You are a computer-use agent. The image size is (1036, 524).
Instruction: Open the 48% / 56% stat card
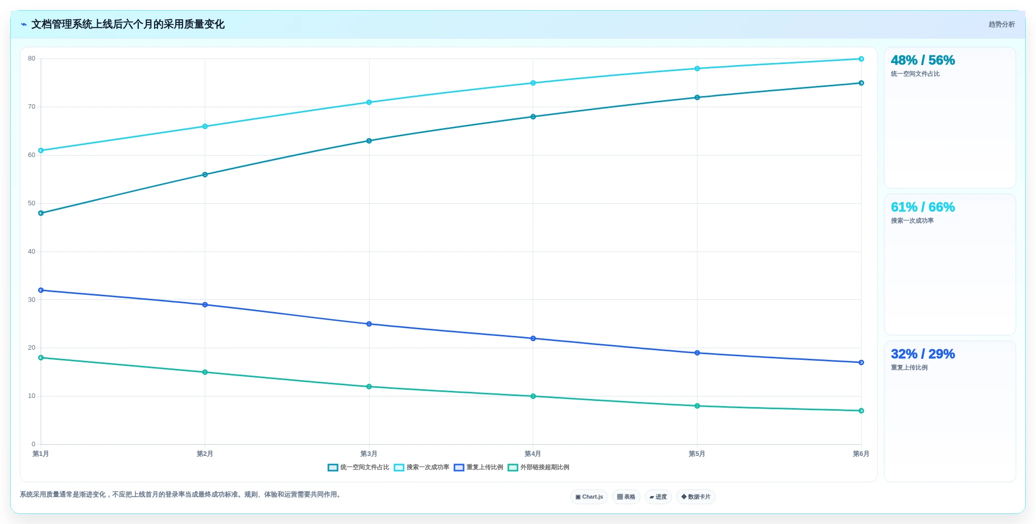950,118
